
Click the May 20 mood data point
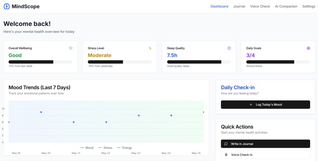pyautogui.click(x=41, y=112)
